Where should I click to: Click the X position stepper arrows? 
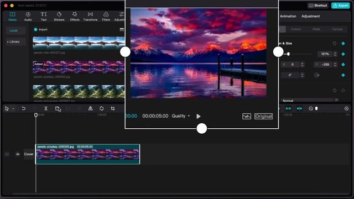[x=302, y=65]
